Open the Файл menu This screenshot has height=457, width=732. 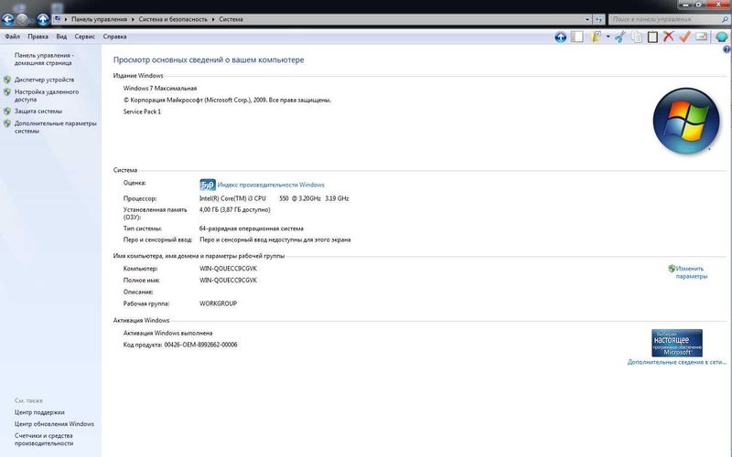13,37
